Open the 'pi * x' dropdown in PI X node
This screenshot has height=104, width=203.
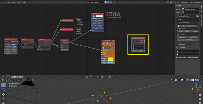(x=28, y=45)
